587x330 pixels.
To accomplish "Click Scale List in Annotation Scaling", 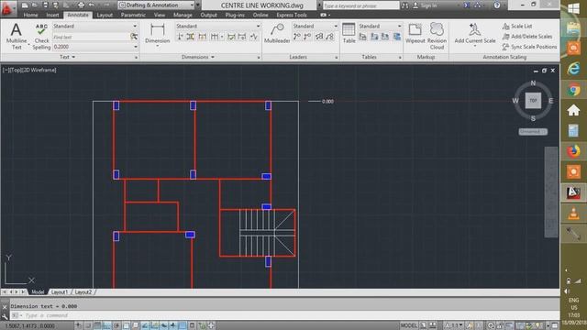I will pyautogui.click(x=517, y=27).
